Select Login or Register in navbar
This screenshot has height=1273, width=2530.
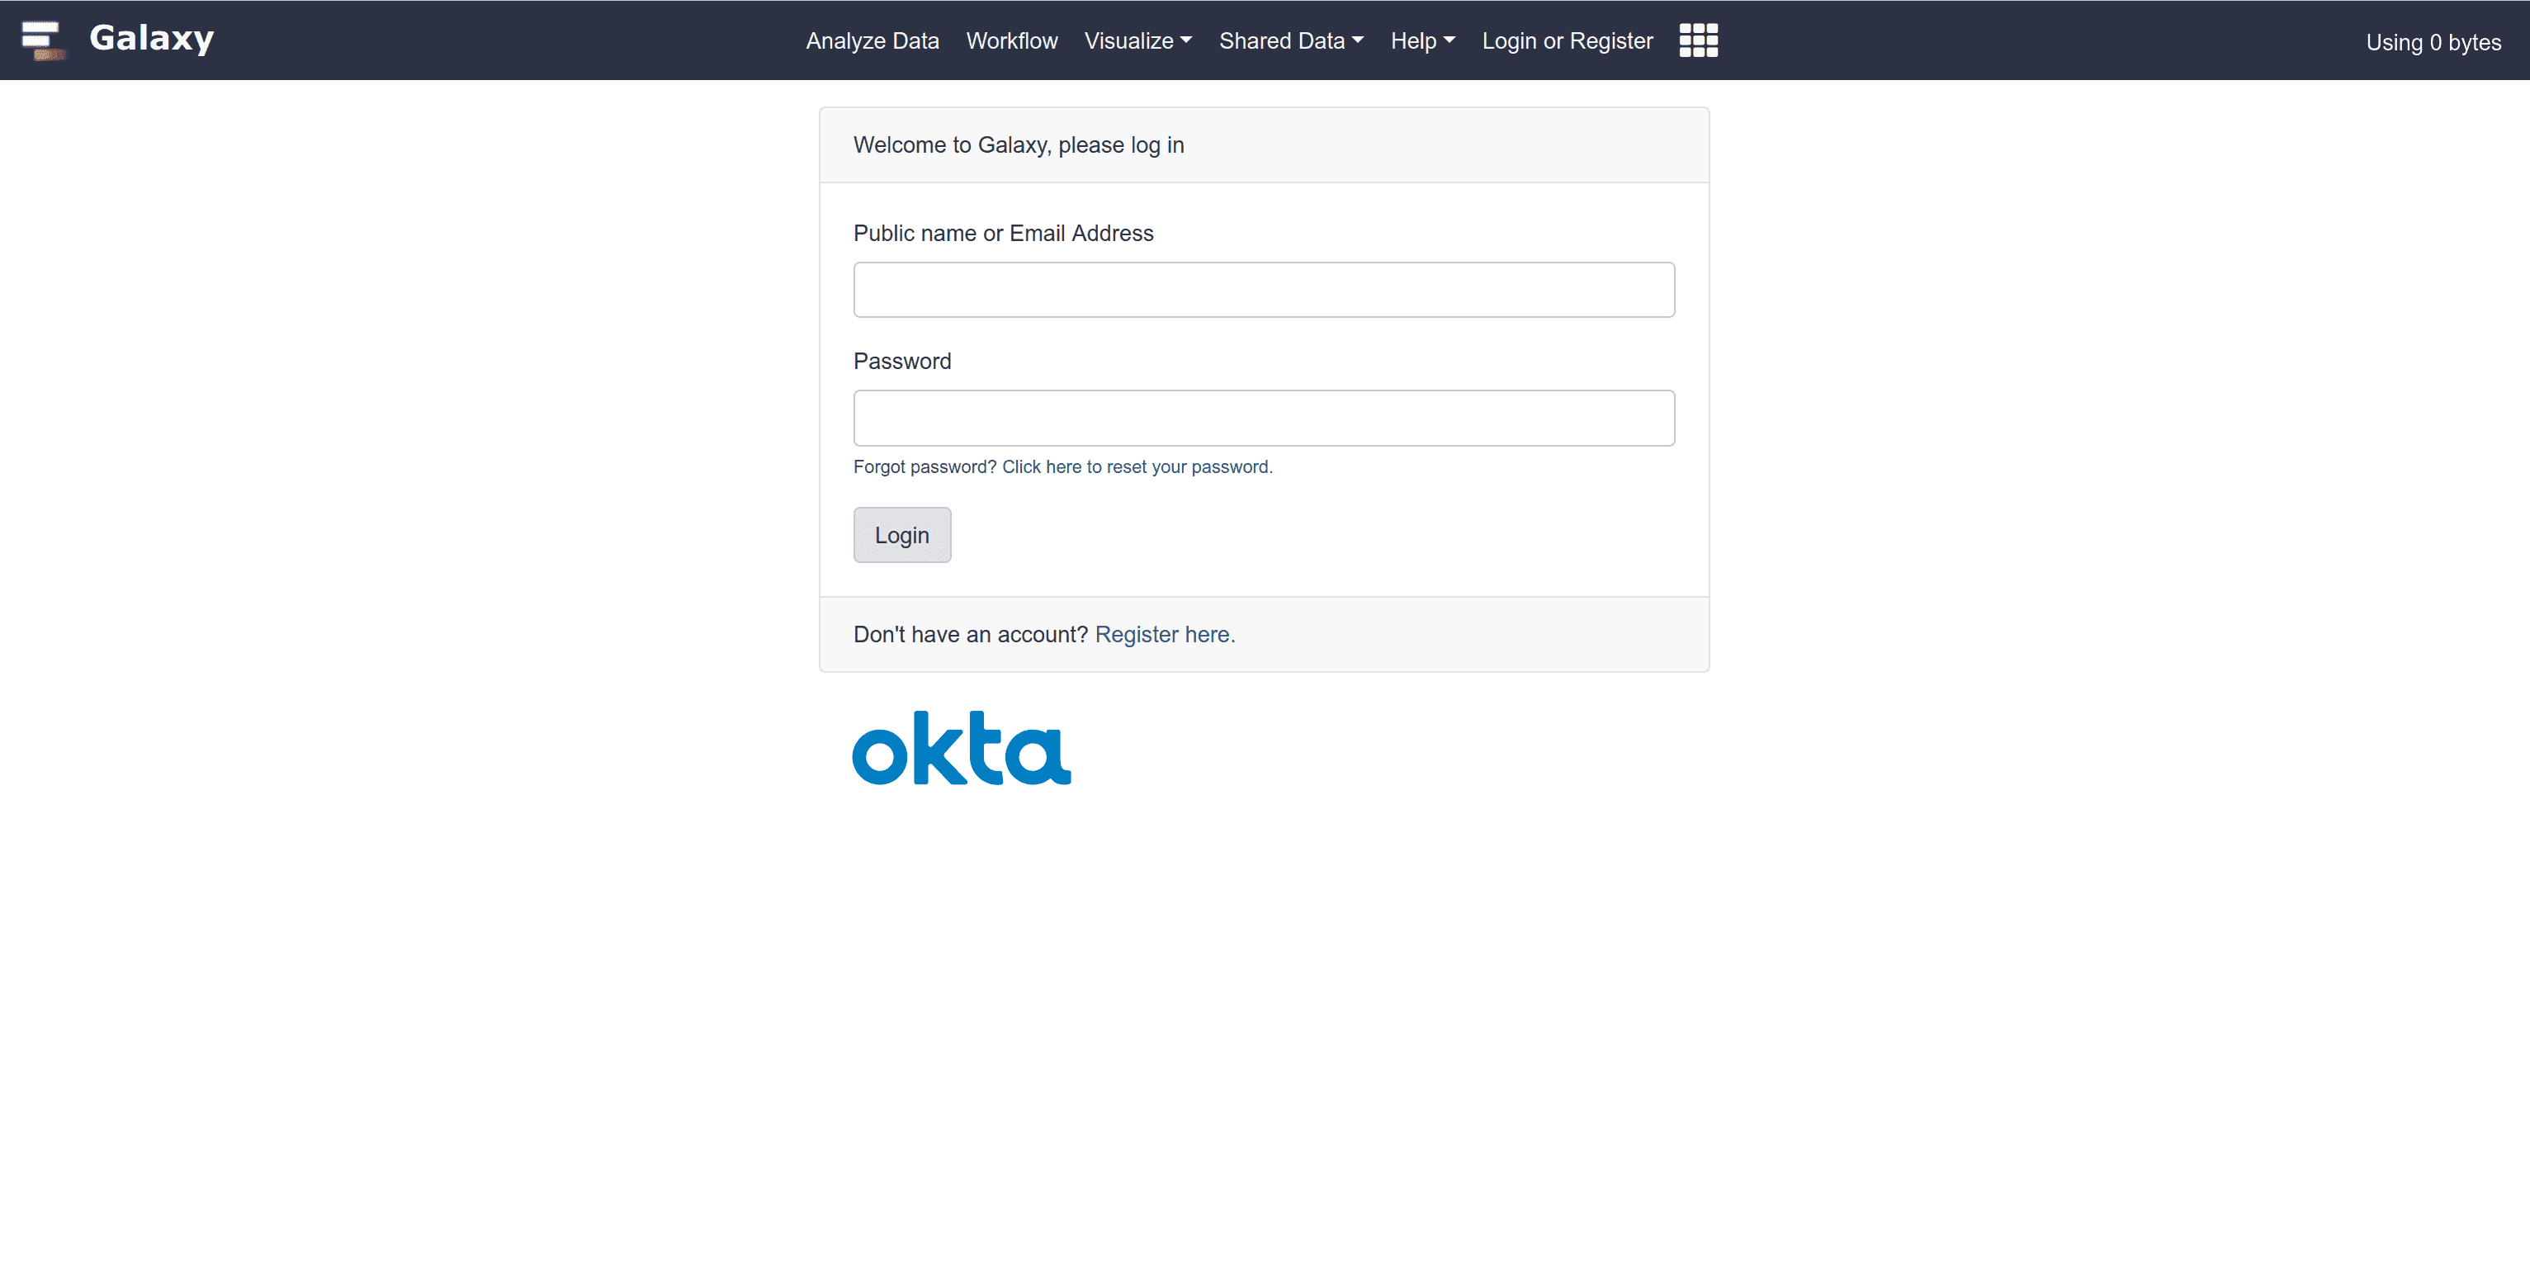(x=1567, y=40)
